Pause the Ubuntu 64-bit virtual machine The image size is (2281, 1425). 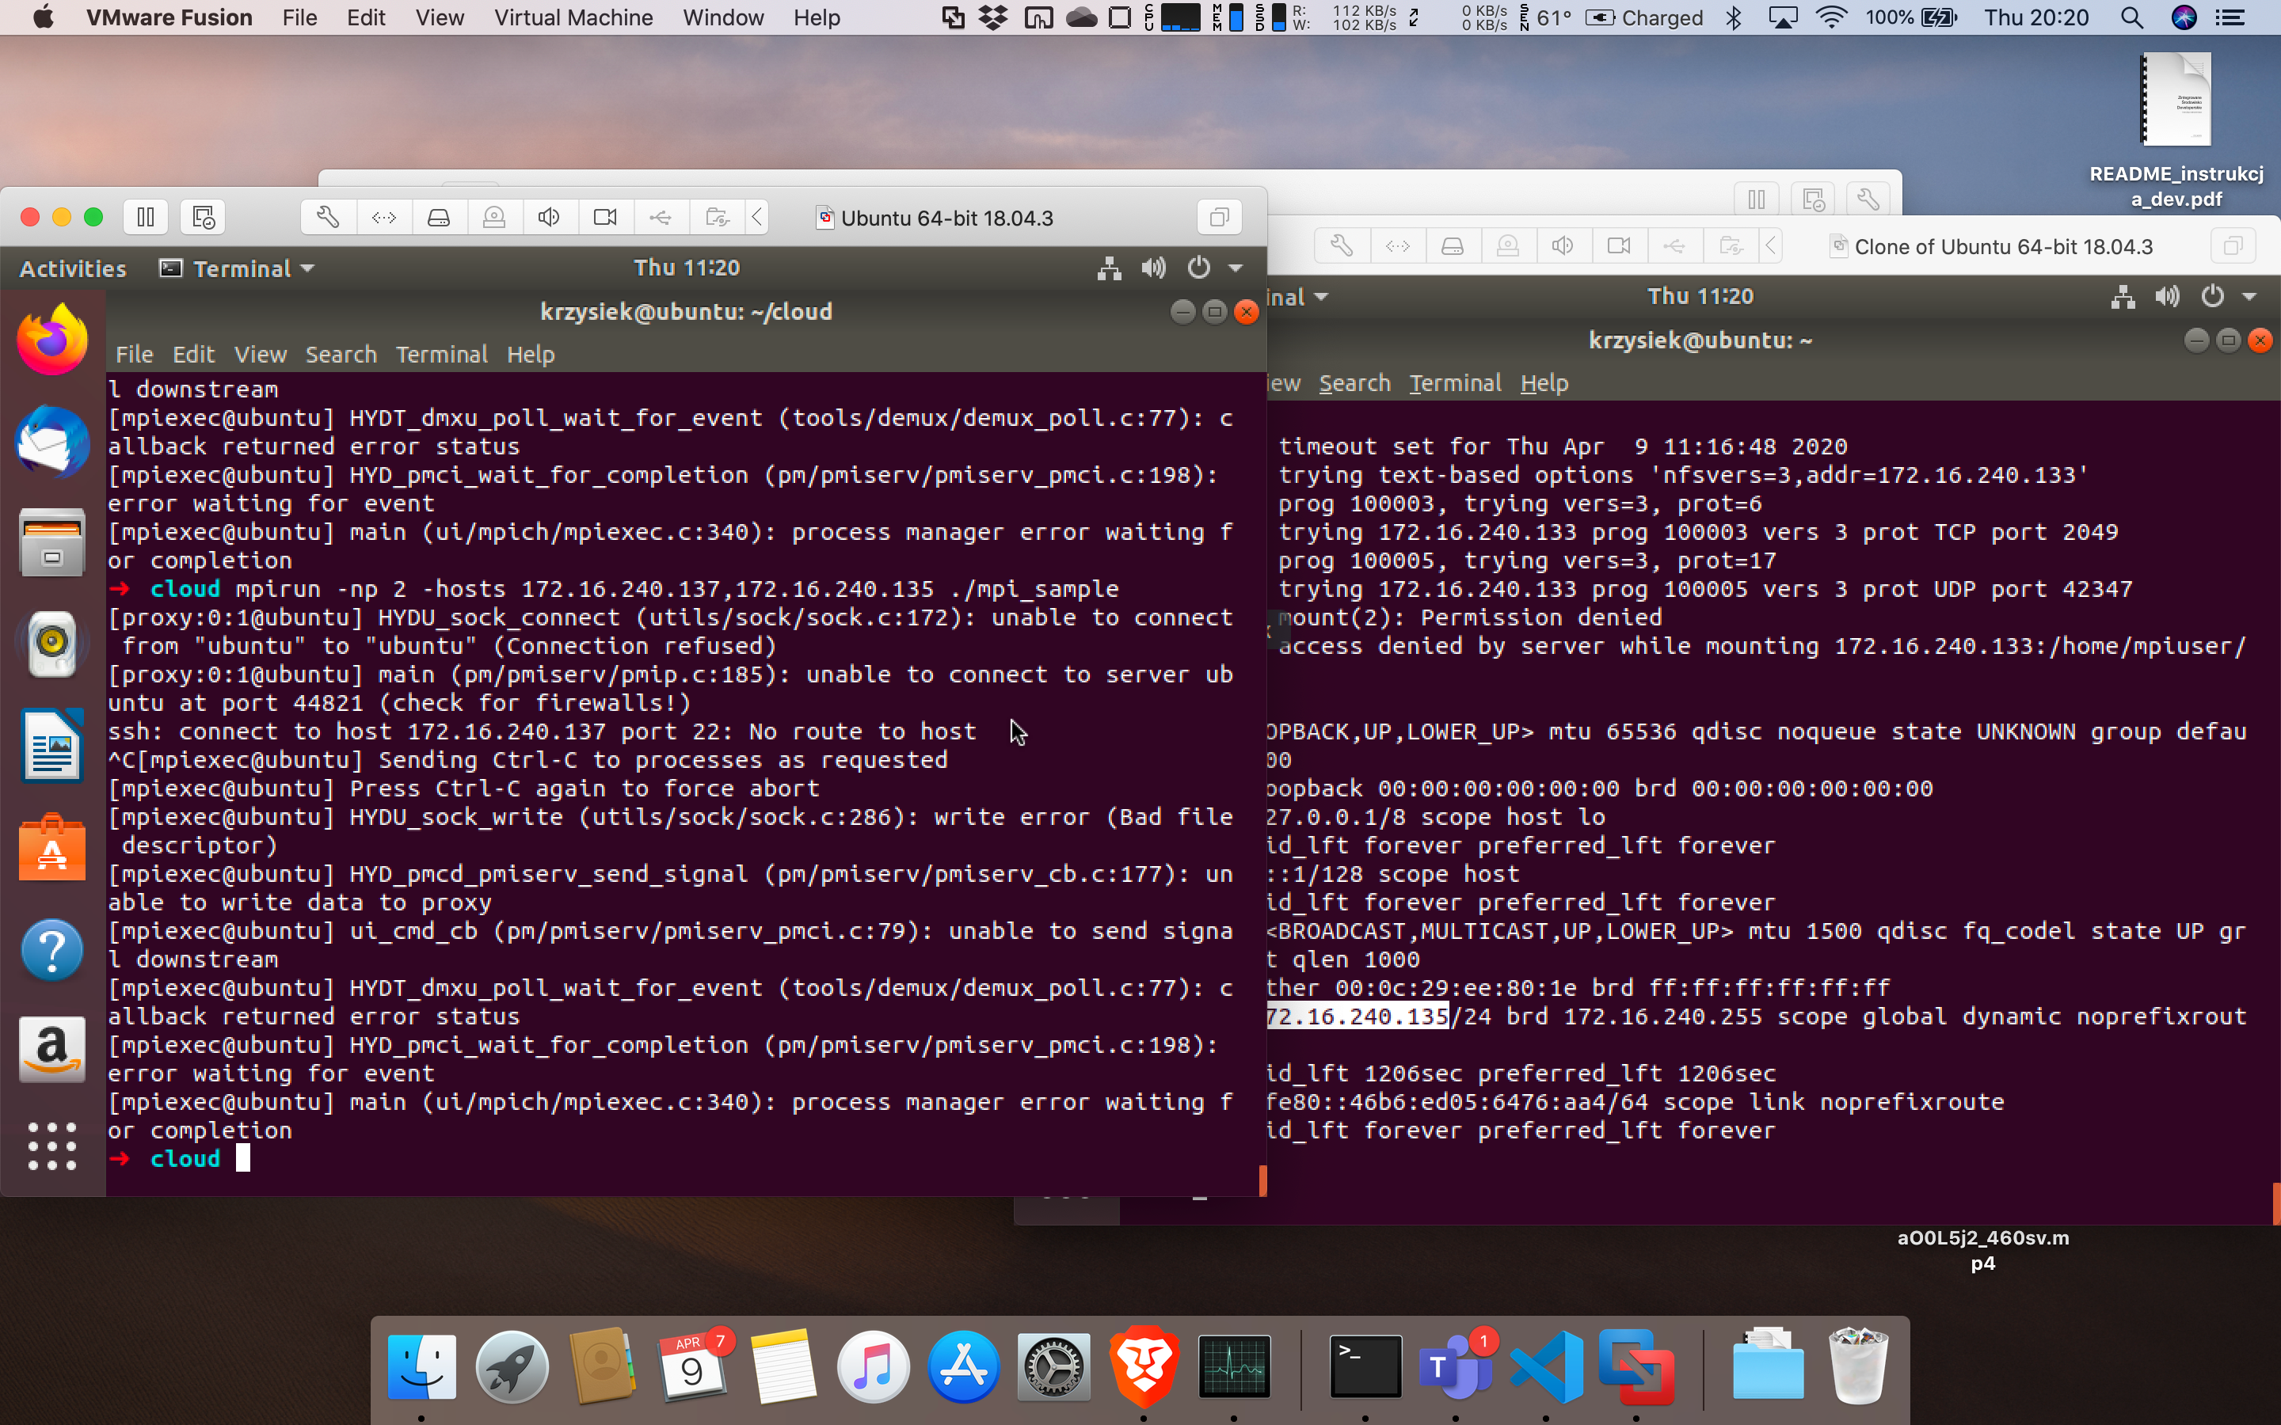point(145,218)
